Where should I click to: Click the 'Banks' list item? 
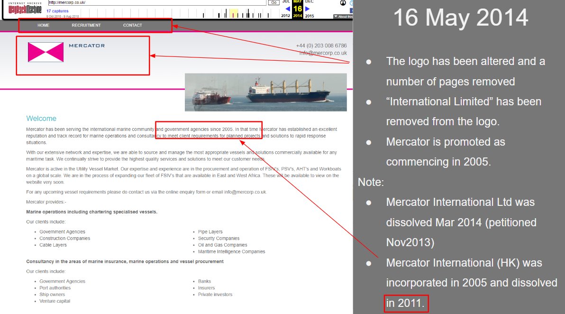tap(204, 281)
